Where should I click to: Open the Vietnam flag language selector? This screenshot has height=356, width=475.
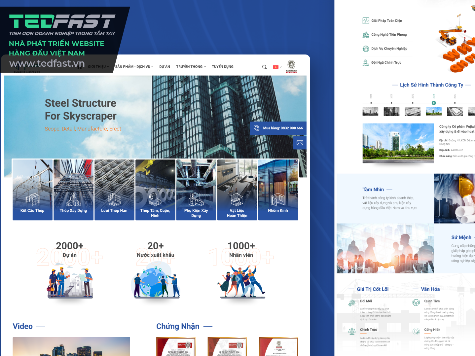(277, 67)
